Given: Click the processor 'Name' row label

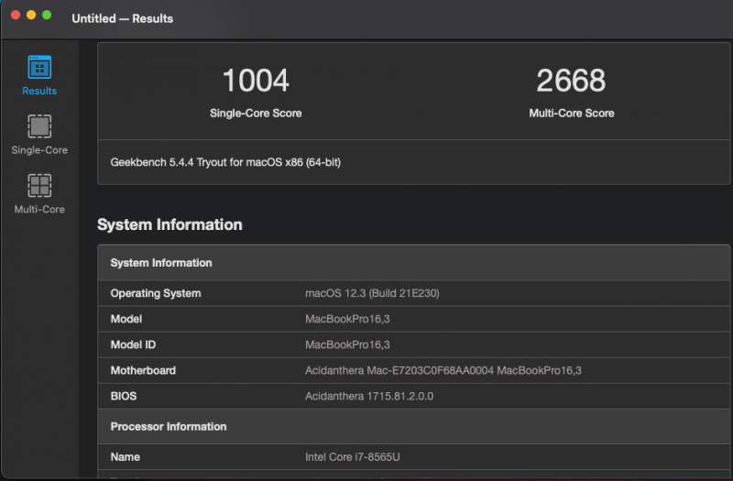Looking at the screenshot, I should (x=125, y=457).
